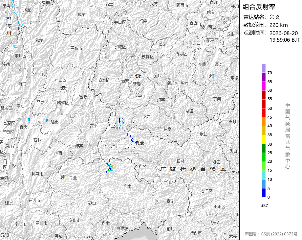Click the observation time 19:59:06 BJT
The image size is (302, 240).
tap(285, 40)
